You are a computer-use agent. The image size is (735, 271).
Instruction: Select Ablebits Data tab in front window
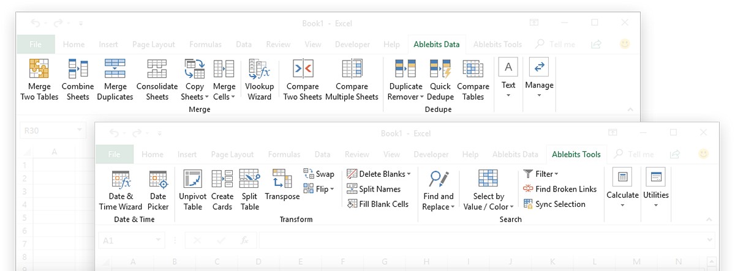pos(515,154)
